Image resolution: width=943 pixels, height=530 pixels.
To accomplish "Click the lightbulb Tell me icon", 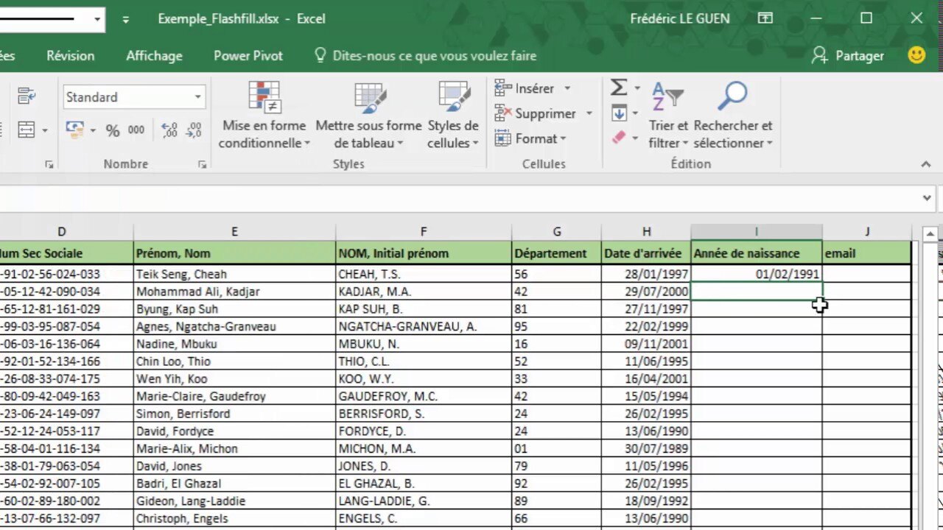I will [x=320, y=55].
